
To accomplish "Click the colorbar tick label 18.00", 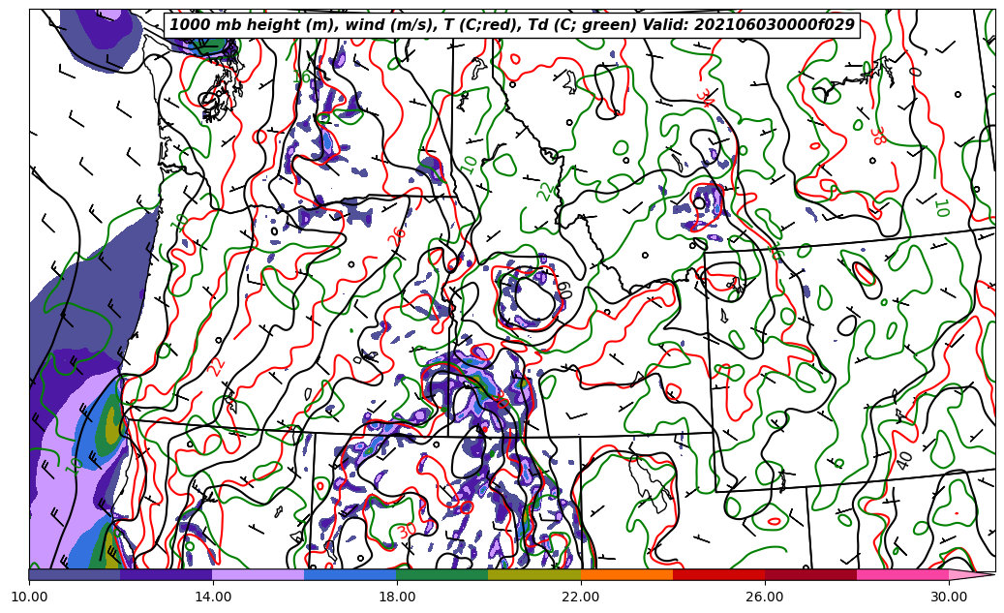I will click(396, 597).
